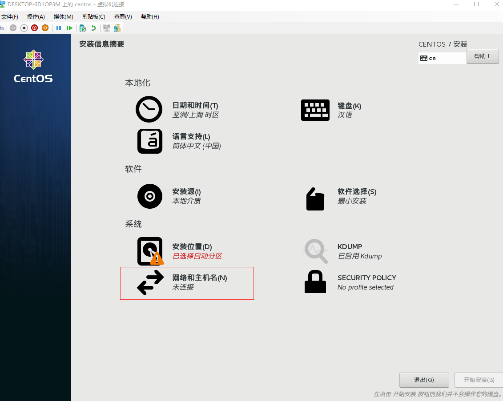Open the Software Selection package icon
This screenshot has height=401, width=503.
point(315,199)
